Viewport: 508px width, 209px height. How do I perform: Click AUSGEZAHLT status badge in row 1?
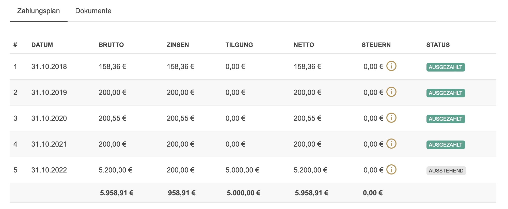[445, 67]
